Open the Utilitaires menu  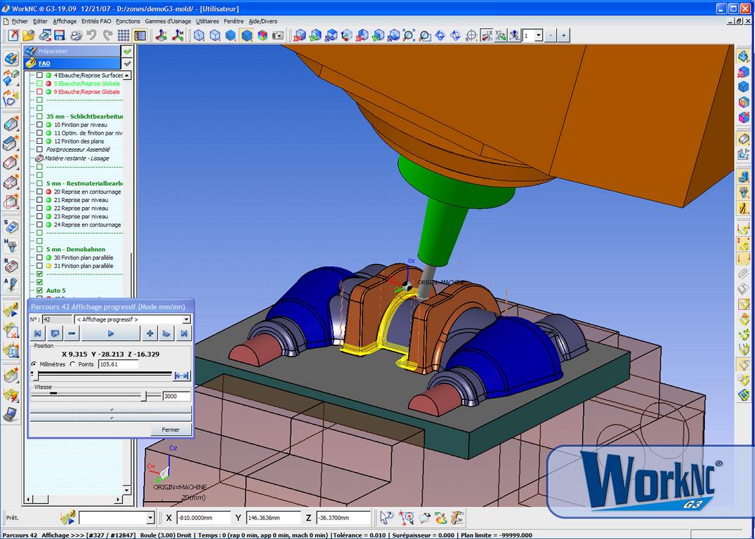pyautogui.click(x=207, y=21)
